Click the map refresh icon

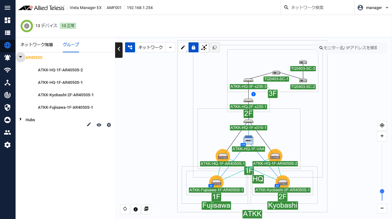point(125,209)
